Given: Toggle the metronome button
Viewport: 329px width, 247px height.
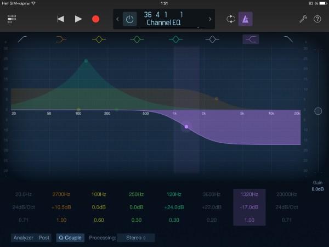Looking at the screenshot, I should coord(245,19).
